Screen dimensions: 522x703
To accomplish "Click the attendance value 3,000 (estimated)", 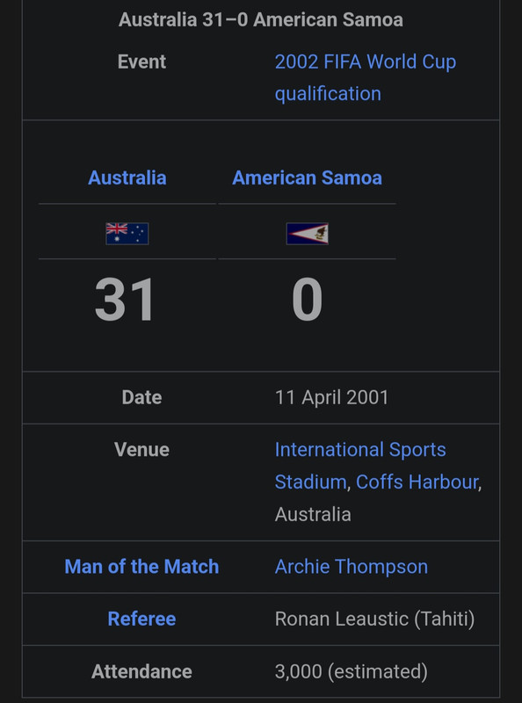I will click(x=352, y=671).
